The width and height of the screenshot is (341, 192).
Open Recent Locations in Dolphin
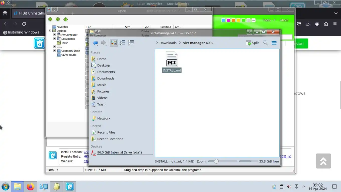click(110, 139)
